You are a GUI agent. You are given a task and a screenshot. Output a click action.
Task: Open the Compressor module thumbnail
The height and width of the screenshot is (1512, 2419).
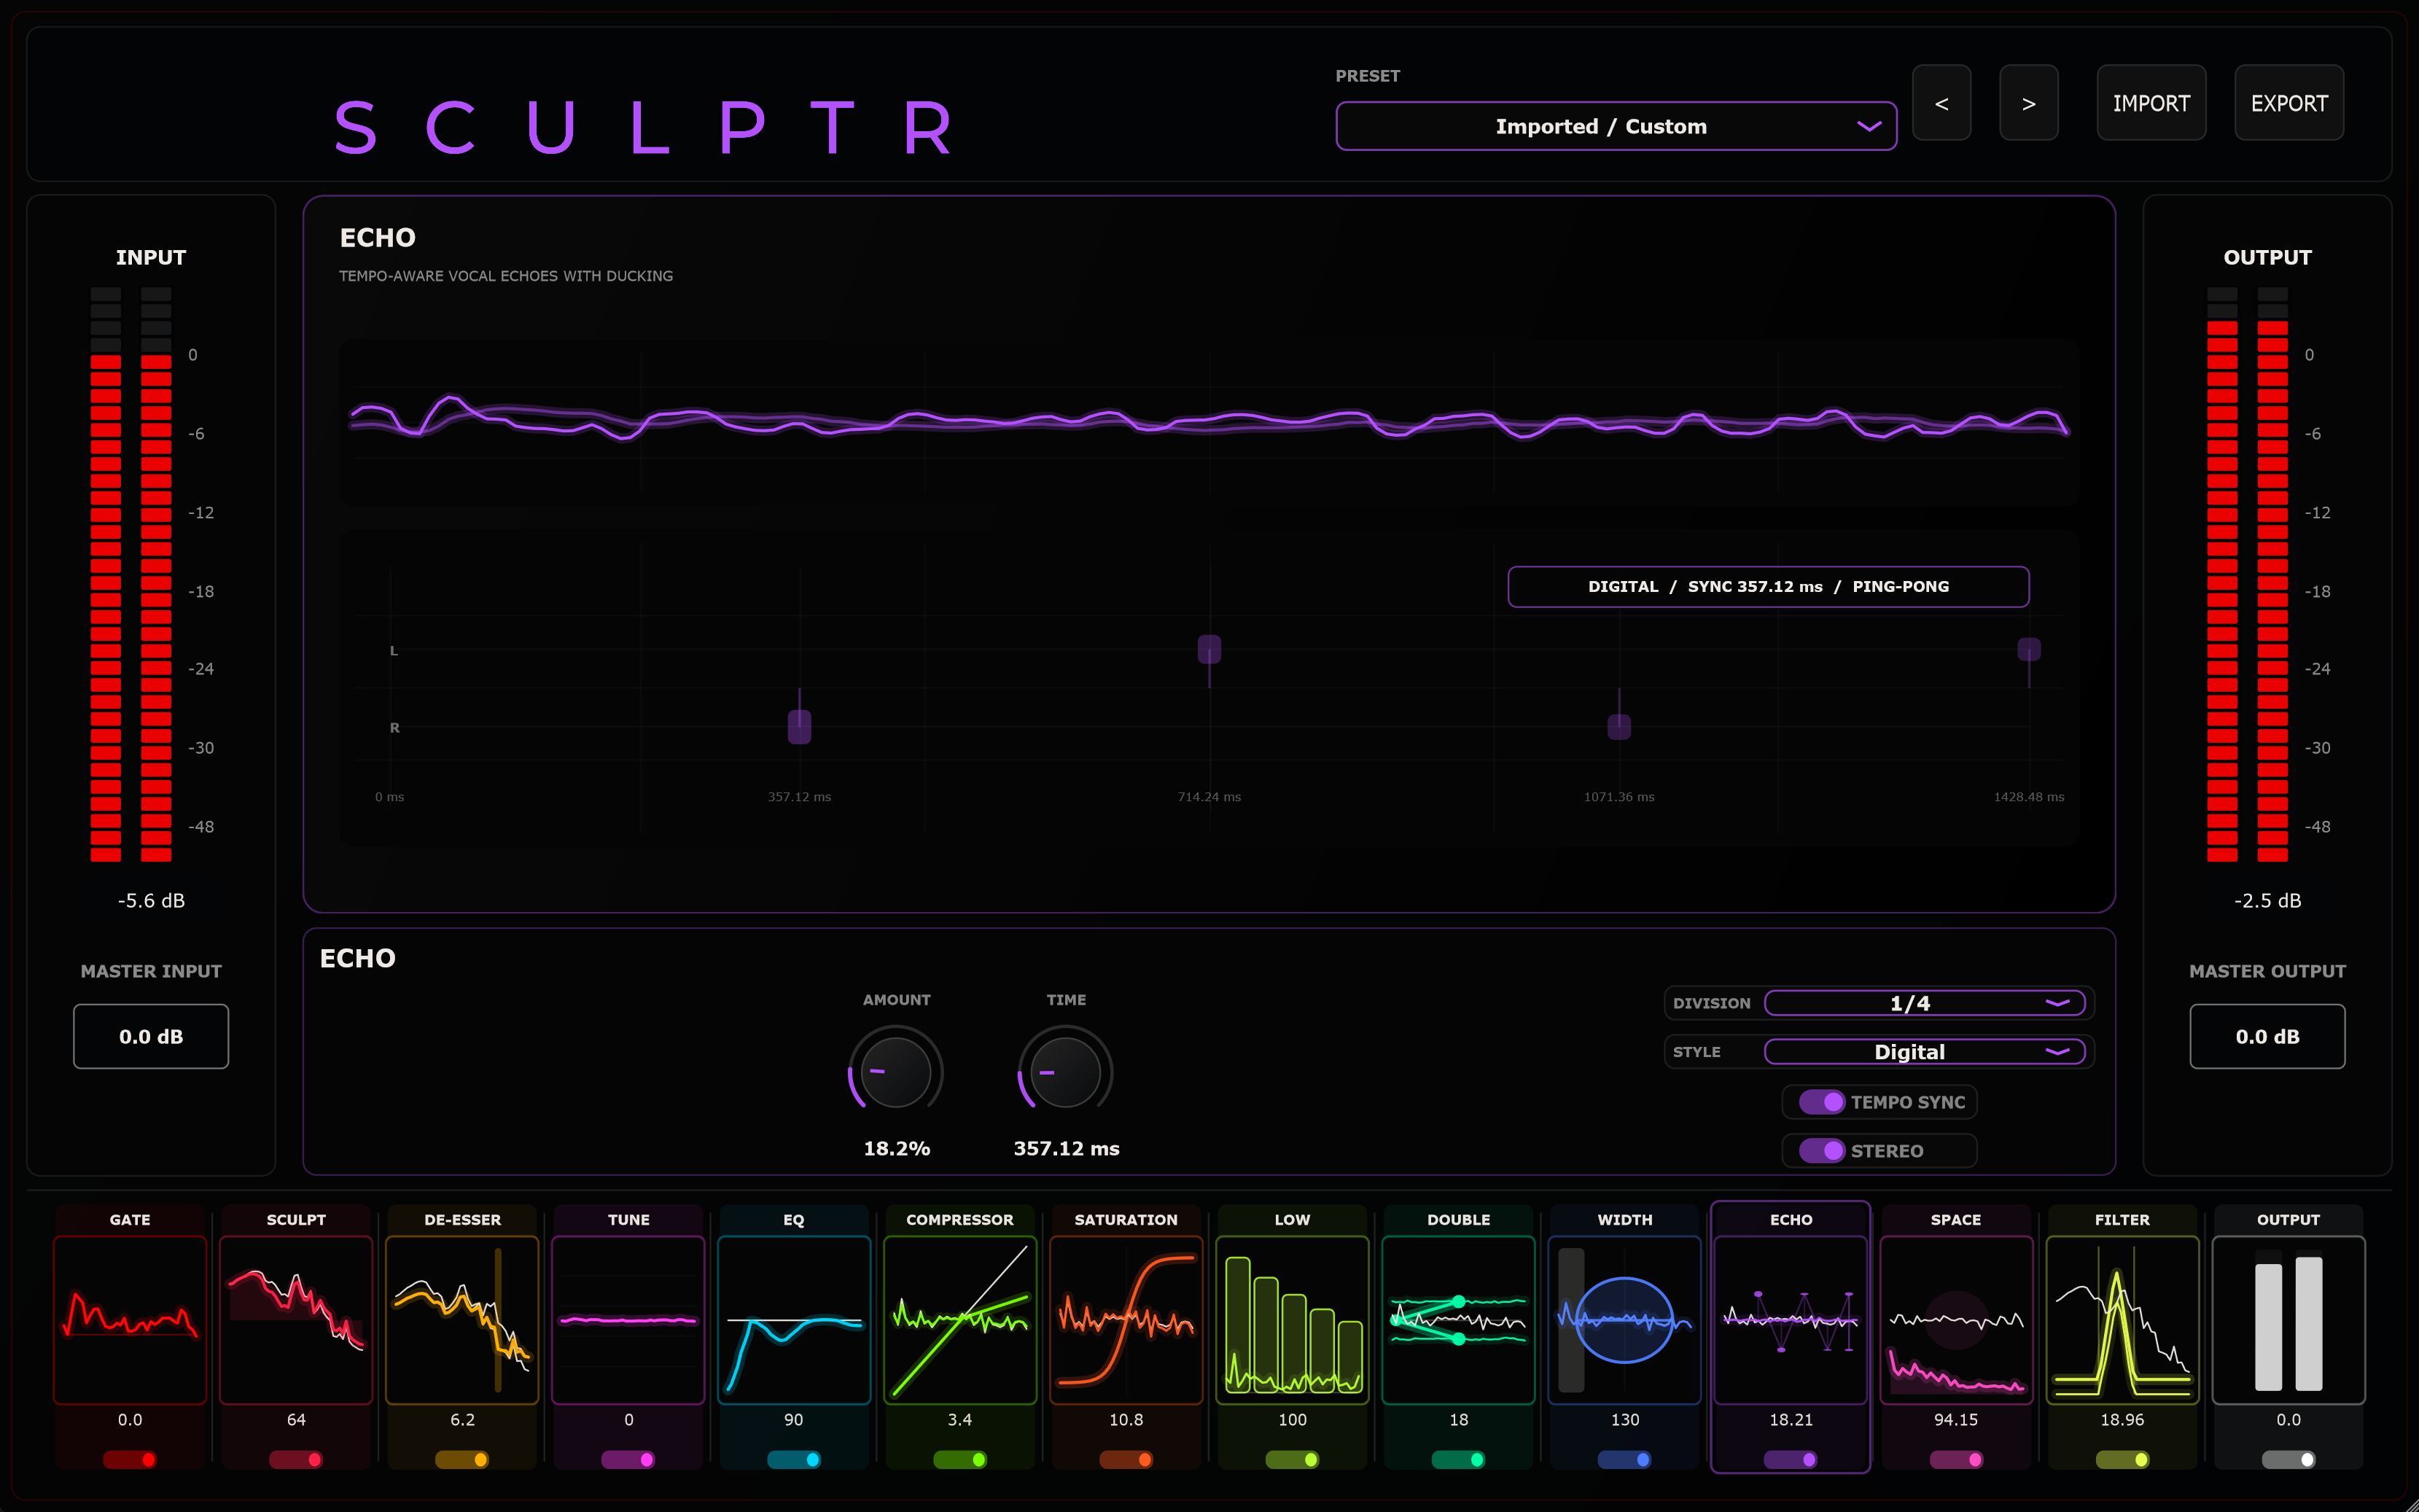tap(960, 1320)
